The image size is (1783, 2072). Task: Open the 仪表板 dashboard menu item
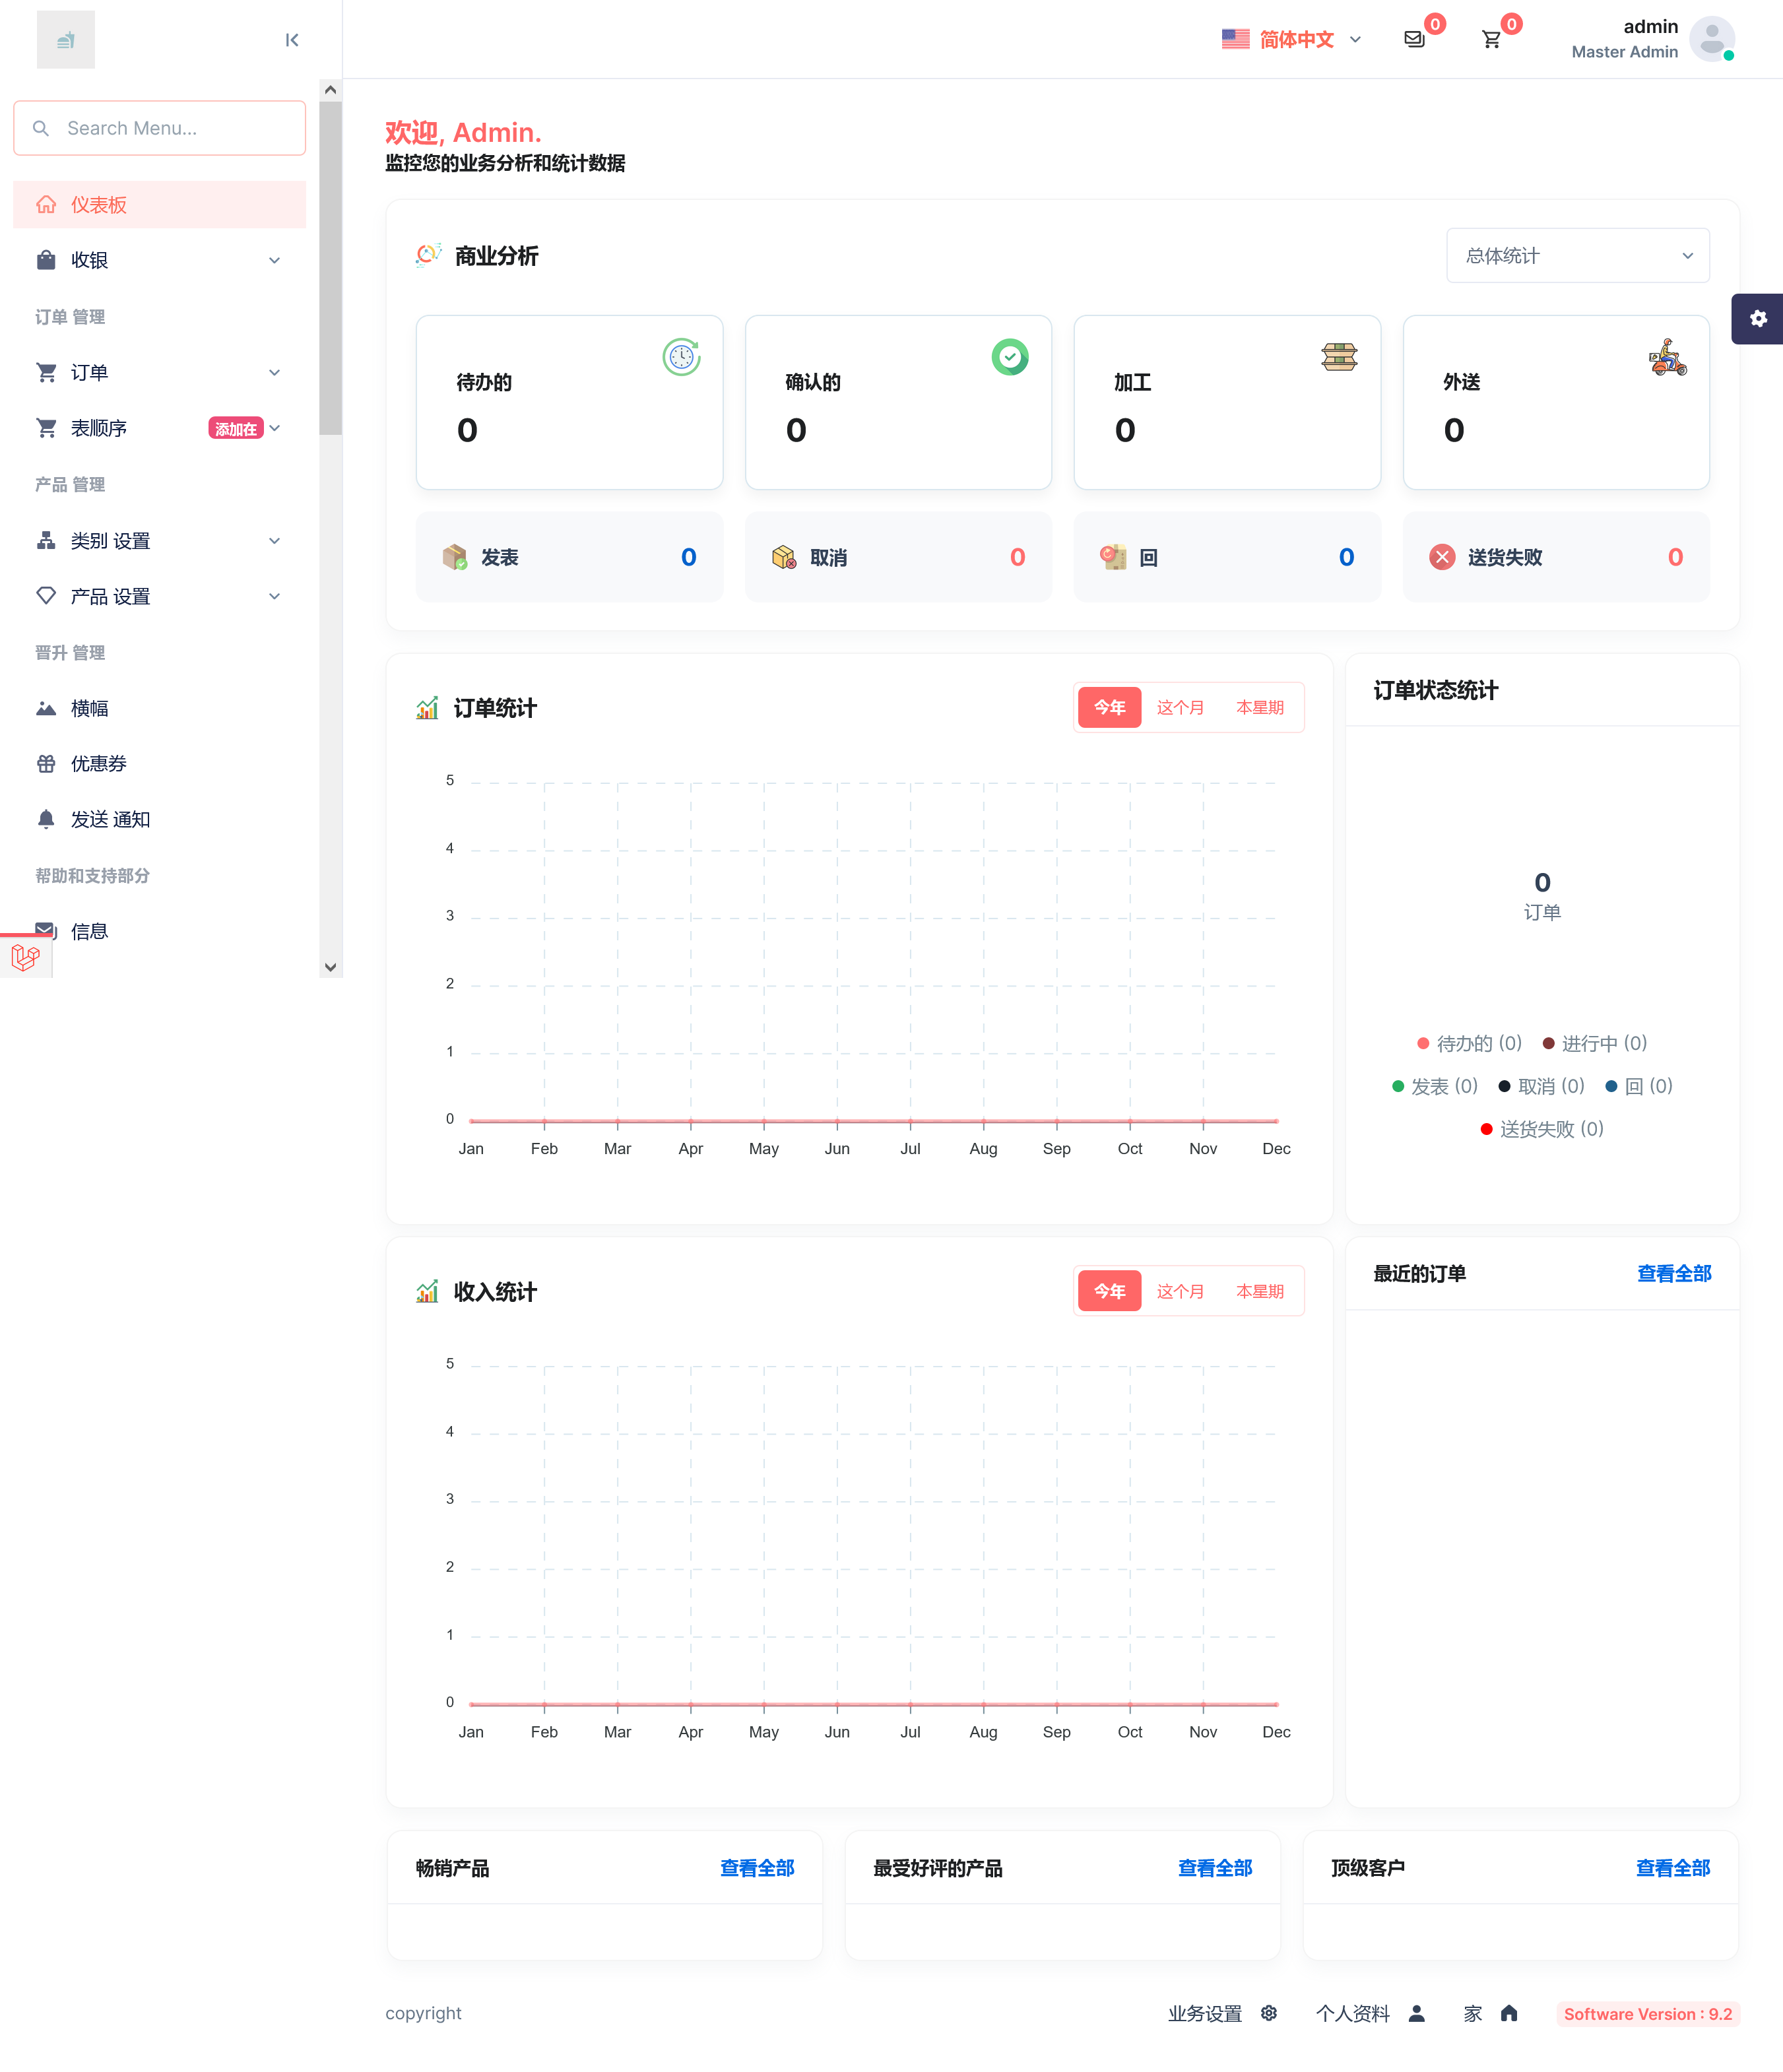coord(160,205)
